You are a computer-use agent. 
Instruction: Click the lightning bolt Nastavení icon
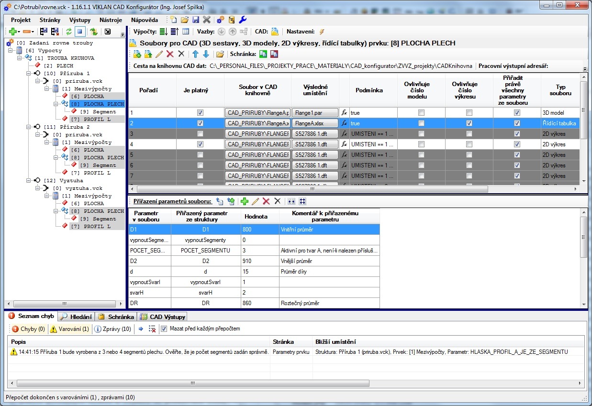point(321,32)
